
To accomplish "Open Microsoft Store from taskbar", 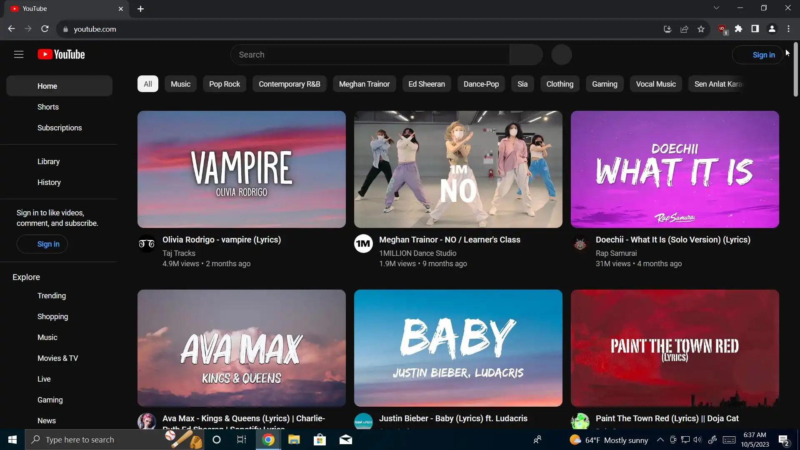I will tap(320, 440).
